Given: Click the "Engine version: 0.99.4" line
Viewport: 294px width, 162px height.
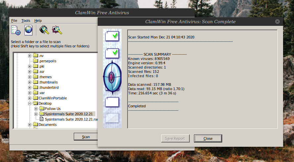Looking at the screenshot, I should [x=147, y=63].
